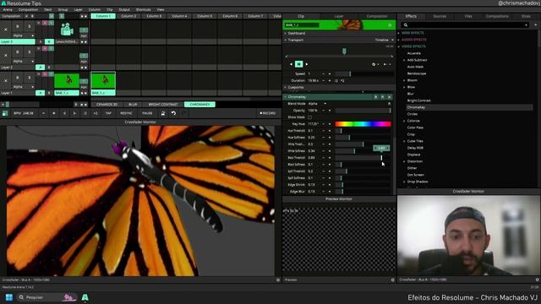Assign Layer 2 to crossfader bus A

pos(41,68)
